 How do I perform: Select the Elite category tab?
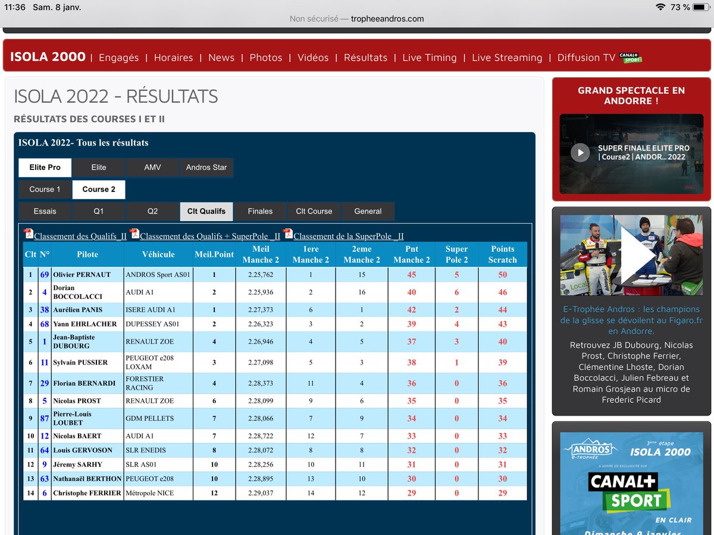point(99,167)
